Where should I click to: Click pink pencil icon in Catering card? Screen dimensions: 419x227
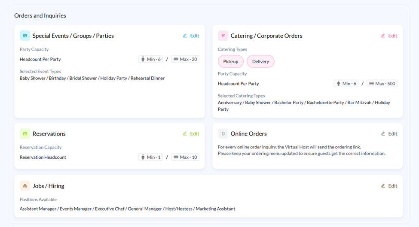pos(383,36)
